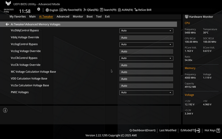Click the EzMode(F7) switch arrow icon
The height and width of the screenshot is (139, 222).
[198, 130]
